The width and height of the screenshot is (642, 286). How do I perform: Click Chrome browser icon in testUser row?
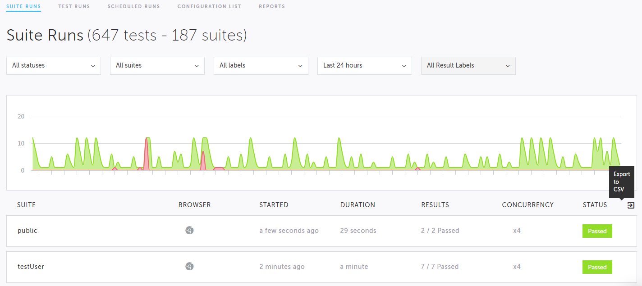point(189,267)
